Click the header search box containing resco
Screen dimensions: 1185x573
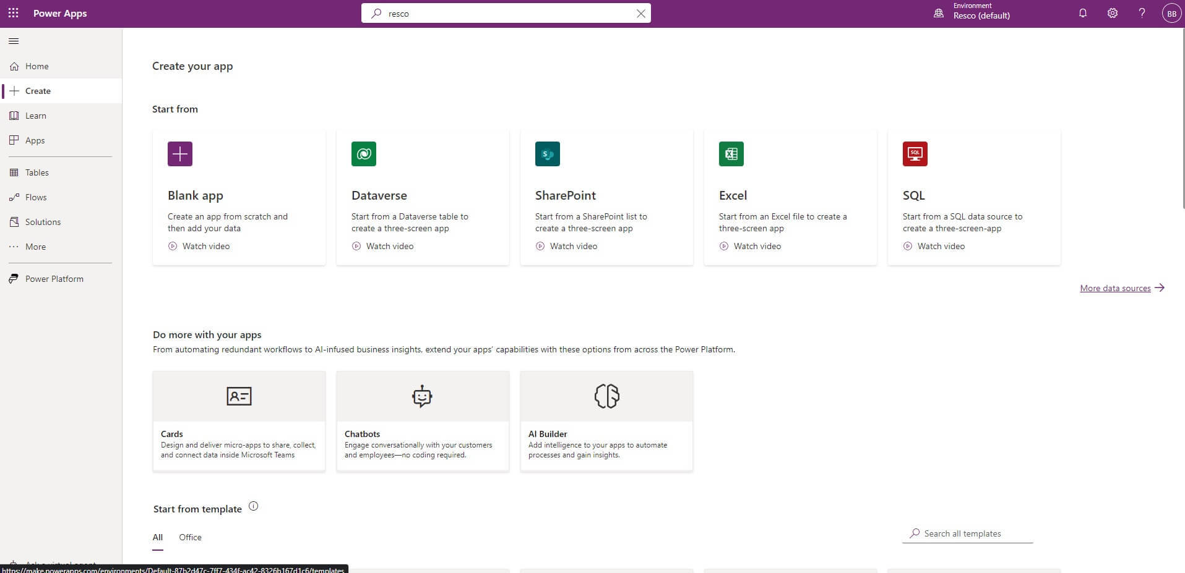(506, 14)
